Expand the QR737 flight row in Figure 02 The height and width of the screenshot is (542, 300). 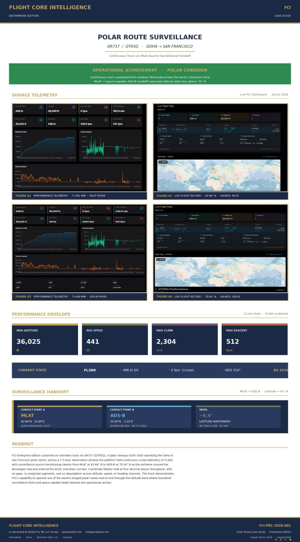219,130
